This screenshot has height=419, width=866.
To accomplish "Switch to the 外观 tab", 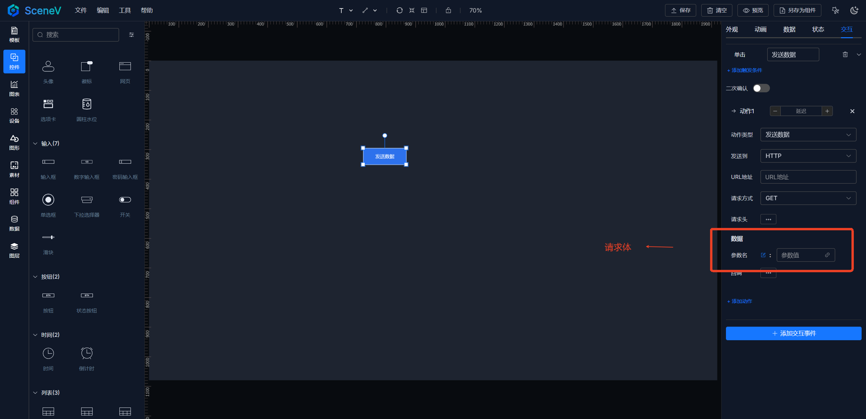I will pos(732,29).
